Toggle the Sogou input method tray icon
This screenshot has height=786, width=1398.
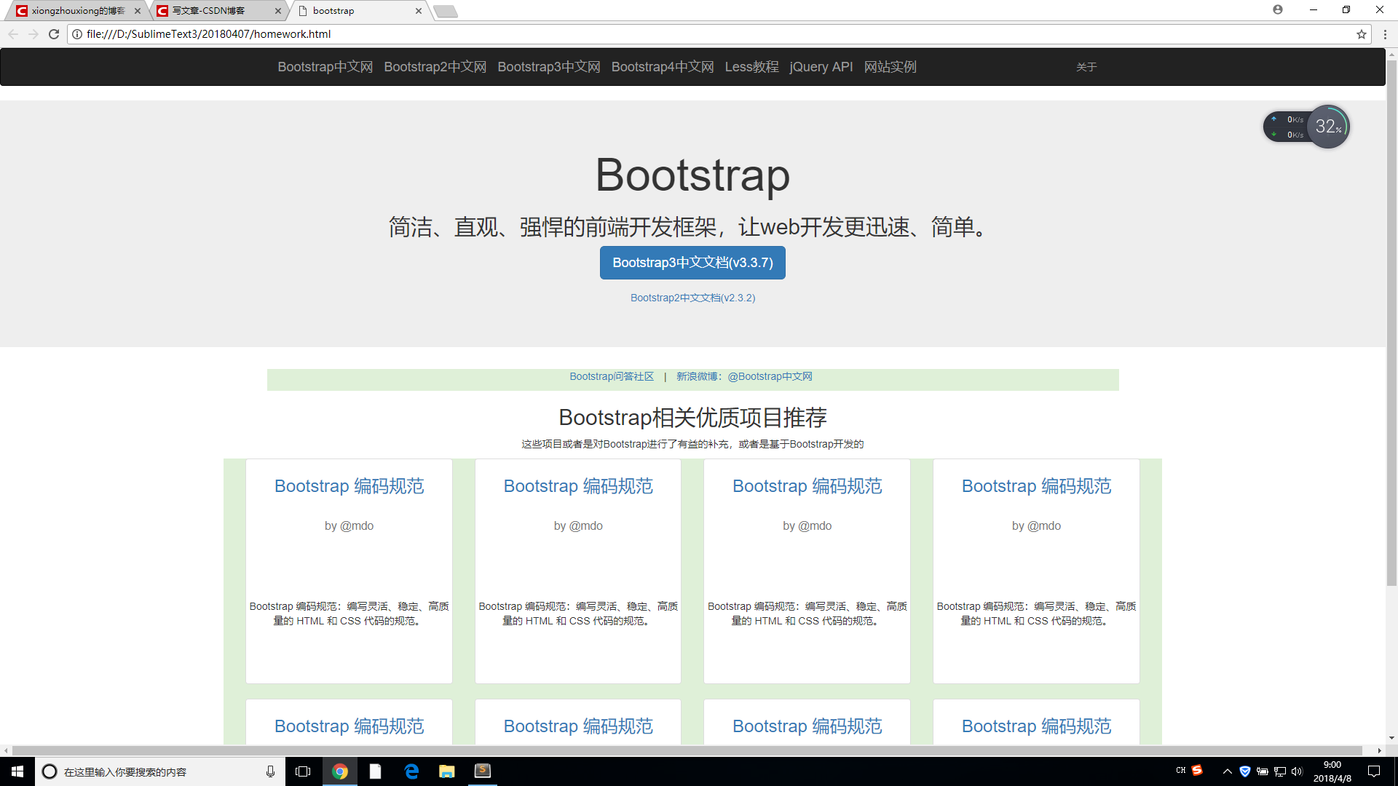pyautogui.click(x=1197, y=771)
